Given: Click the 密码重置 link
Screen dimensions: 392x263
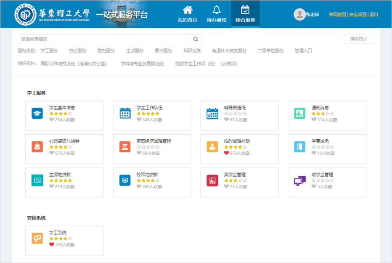Looking at the screenshot, I should pos(337,14).
